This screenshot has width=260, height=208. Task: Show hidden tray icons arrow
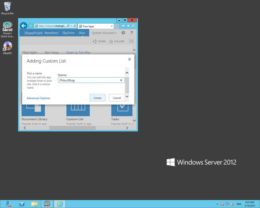pos(217,204)
